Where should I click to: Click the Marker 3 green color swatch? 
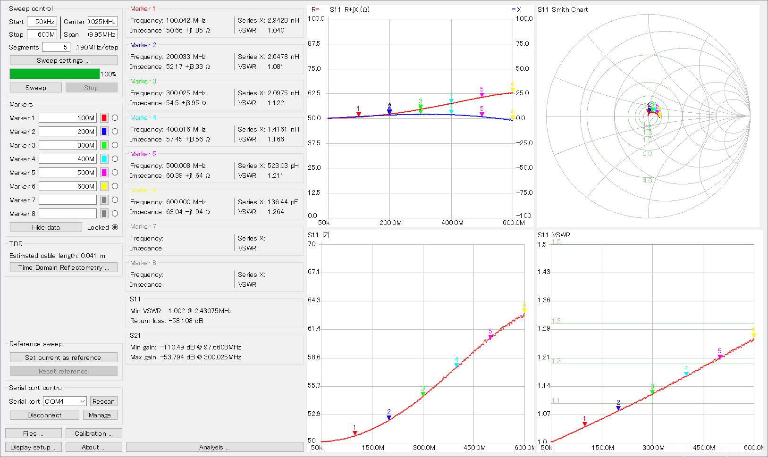[104, 145]
